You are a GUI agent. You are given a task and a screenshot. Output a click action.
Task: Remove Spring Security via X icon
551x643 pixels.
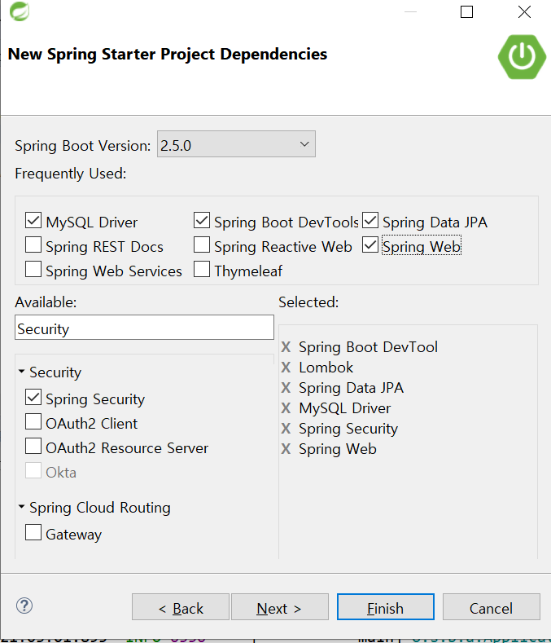pyautogui.click(x=286, y=429)
